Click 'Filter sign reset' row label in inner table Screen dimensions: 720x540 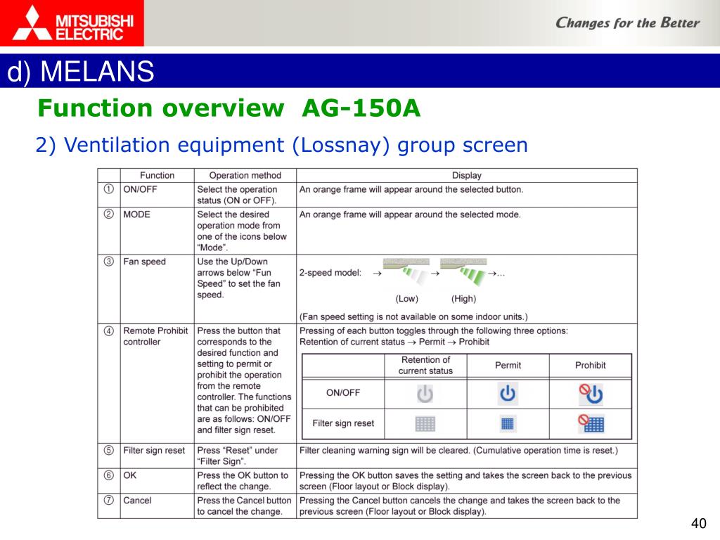pos(343,423)
